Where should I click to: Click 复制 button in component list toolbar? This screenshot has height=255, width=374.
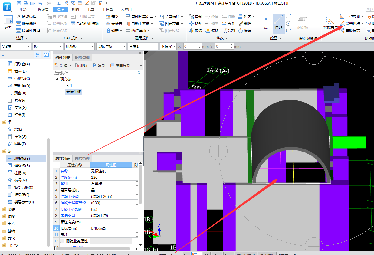99,66
